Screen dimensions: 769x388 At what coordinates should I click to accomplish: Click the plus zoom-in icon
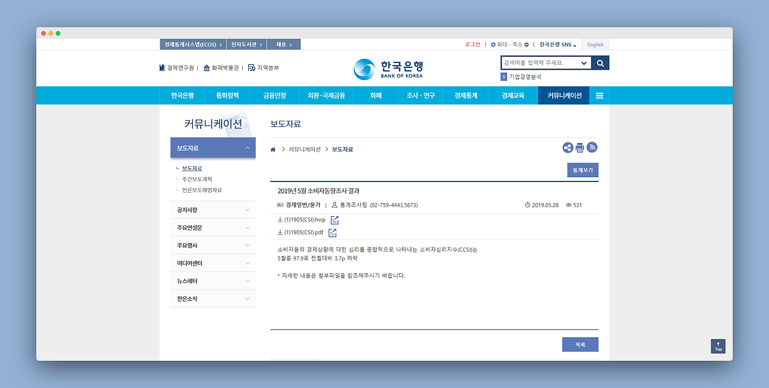pos(493,44)
